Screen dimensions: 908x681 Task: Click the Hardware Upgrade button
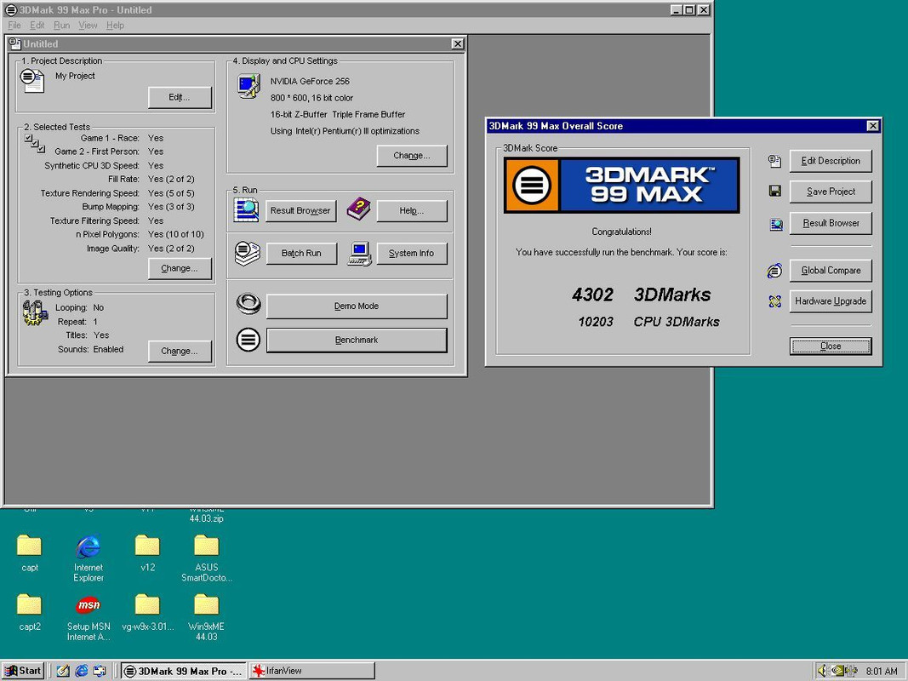coord(831,301)
